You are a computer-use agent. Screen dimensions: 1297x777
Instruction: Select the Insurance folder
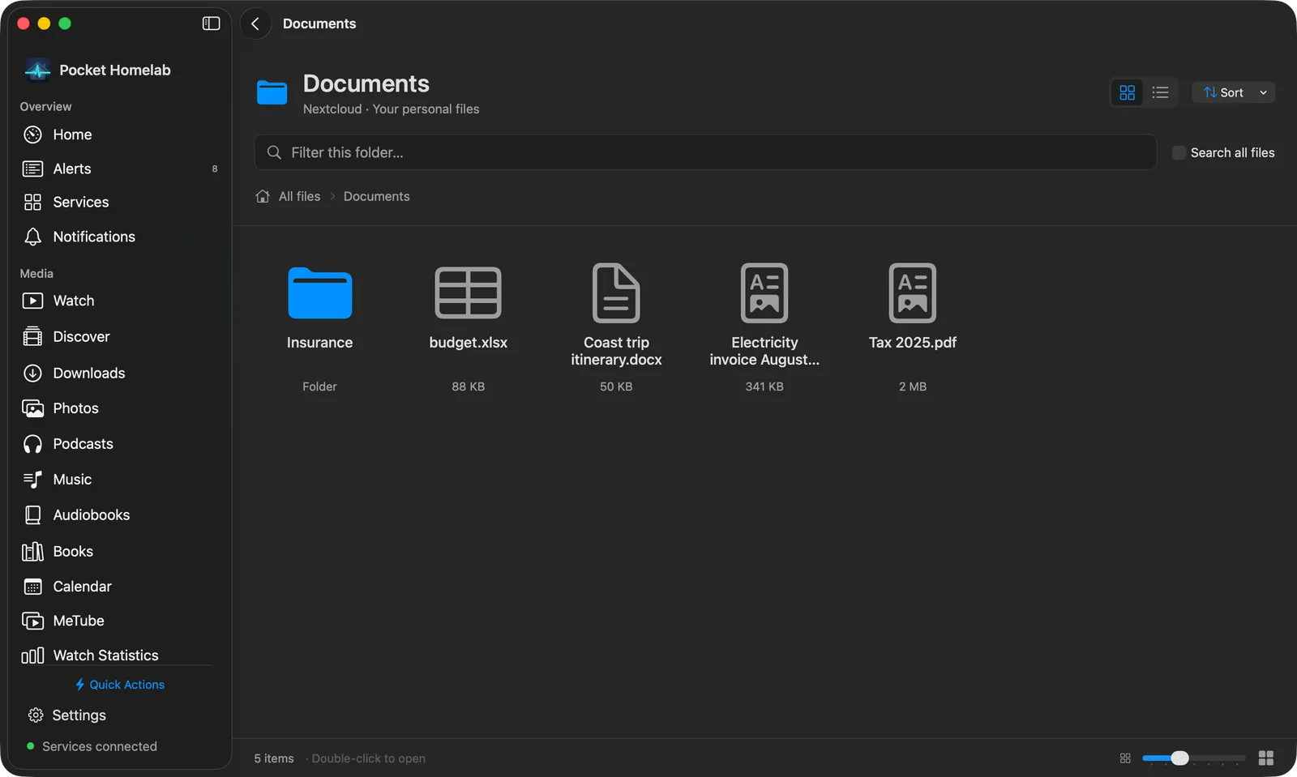[x=319, y=328]
